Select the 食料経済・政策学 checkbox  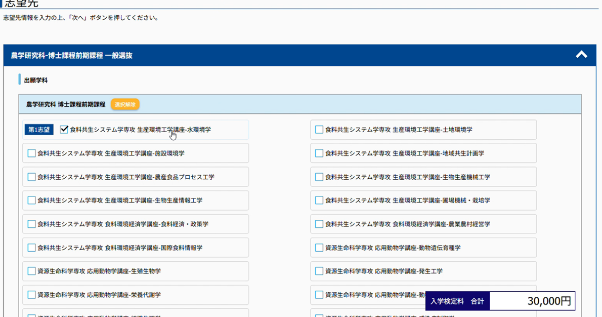coord(32,224)
